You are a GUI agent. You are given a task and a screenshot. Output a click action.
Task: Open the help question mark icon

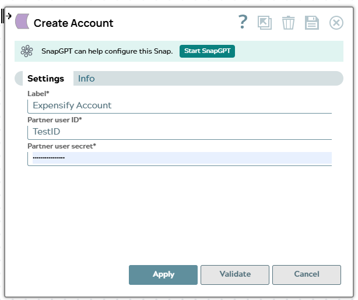(243, 22)
